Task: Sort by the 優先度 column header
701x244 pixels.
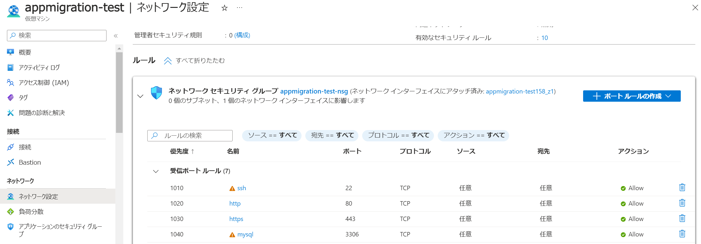Action: coord(182,151)
